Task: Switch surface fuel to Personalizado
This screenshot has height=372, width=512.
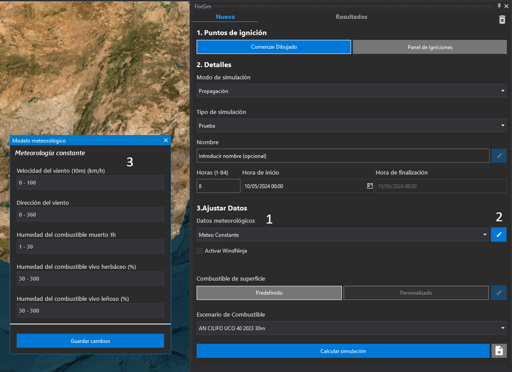Action: click(x=416, y=292)
